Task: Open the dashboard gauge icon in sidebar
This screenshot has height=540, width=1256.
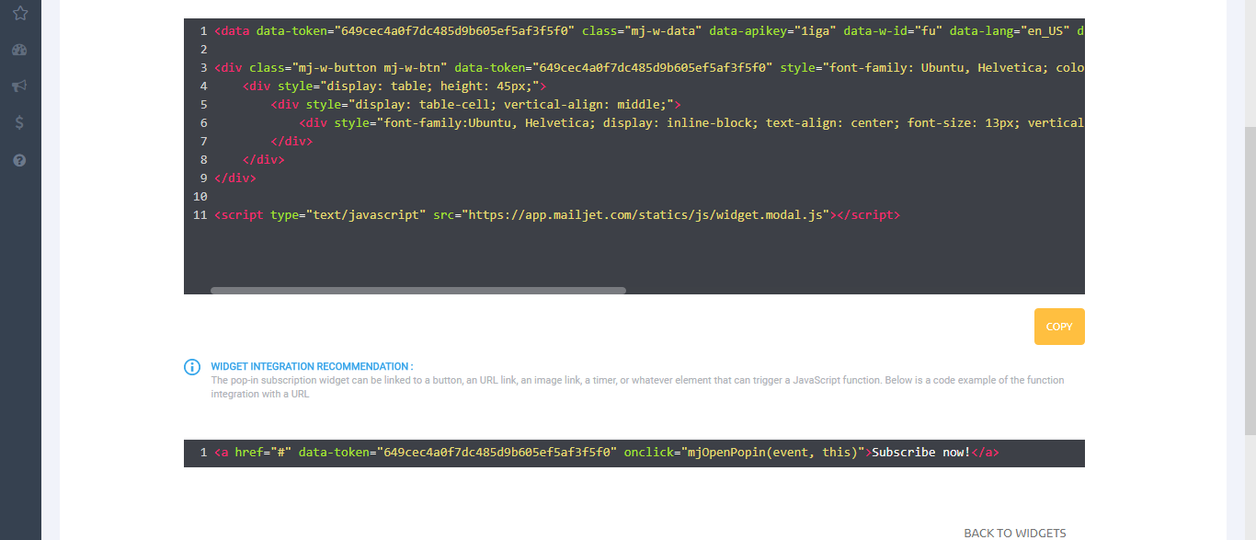Action: tap(19, 50)
